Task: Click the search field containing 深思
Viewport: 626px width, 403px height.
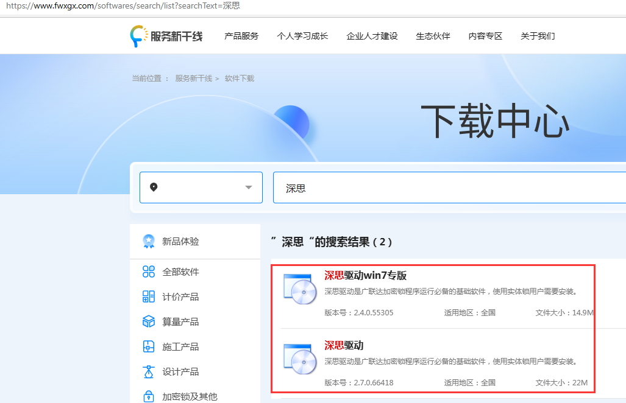Action: (x=450, y=187)
